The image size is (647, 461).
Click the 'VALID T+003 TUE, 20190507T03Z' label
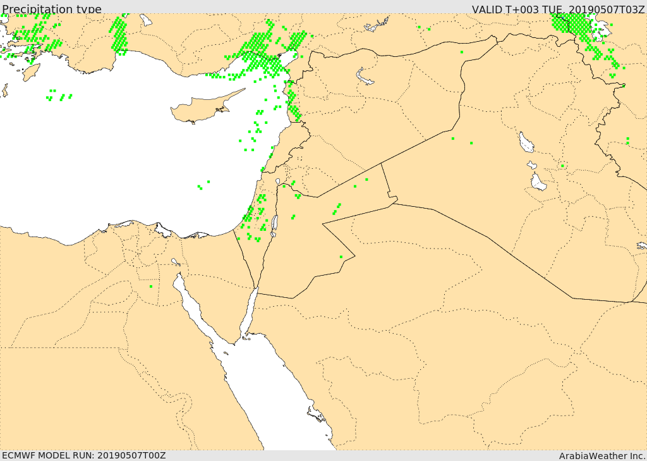click(x=558, y=9)
